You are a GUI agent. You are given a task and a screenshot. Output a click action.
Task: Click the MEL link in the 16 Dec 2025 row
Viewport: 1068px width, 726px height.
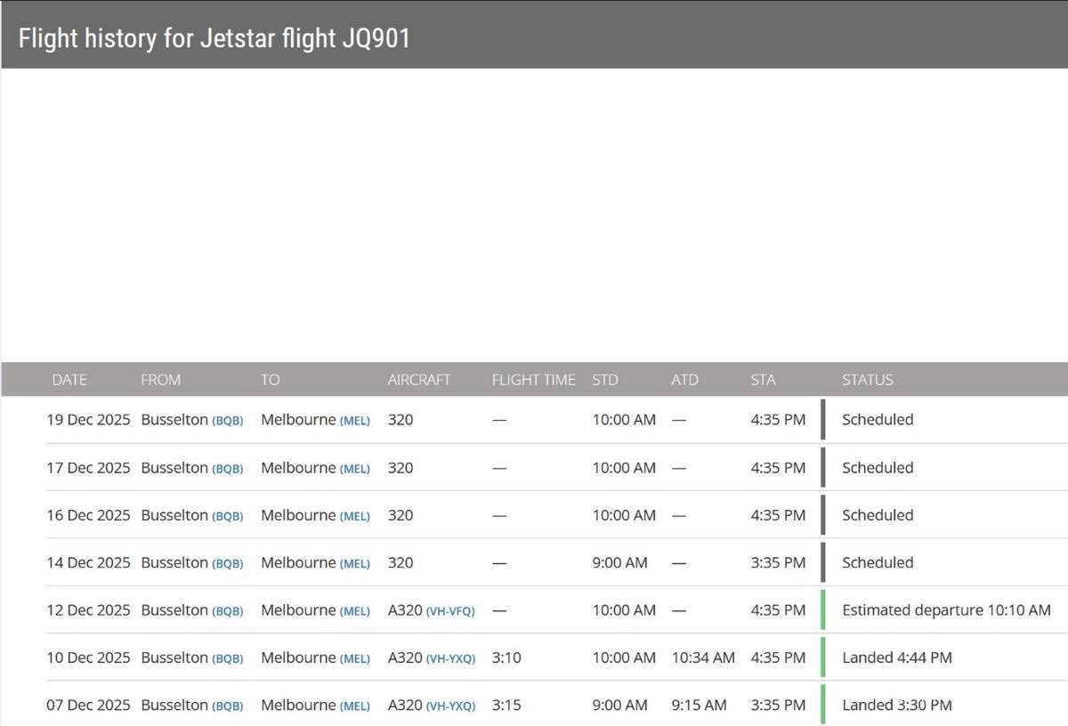355,516
